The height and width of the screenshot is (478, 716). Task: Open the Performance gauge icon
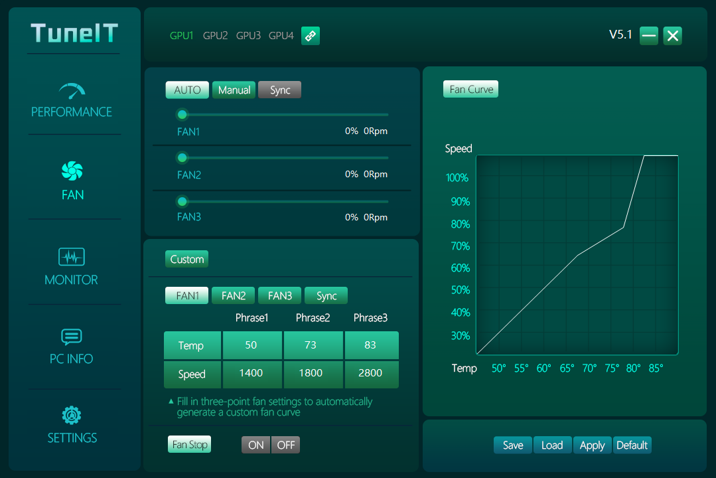[x=72, y=90]
